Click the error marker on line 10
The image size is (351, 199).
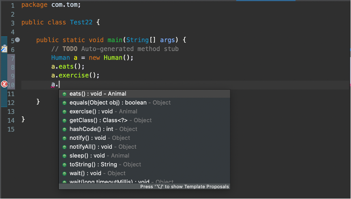click(4, 84)
